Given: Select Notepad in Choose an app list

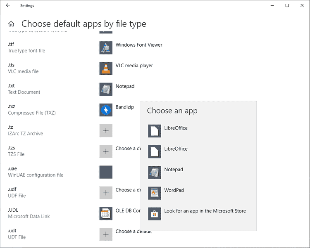Looking at the screenshot, I should (x=198, y=172).
